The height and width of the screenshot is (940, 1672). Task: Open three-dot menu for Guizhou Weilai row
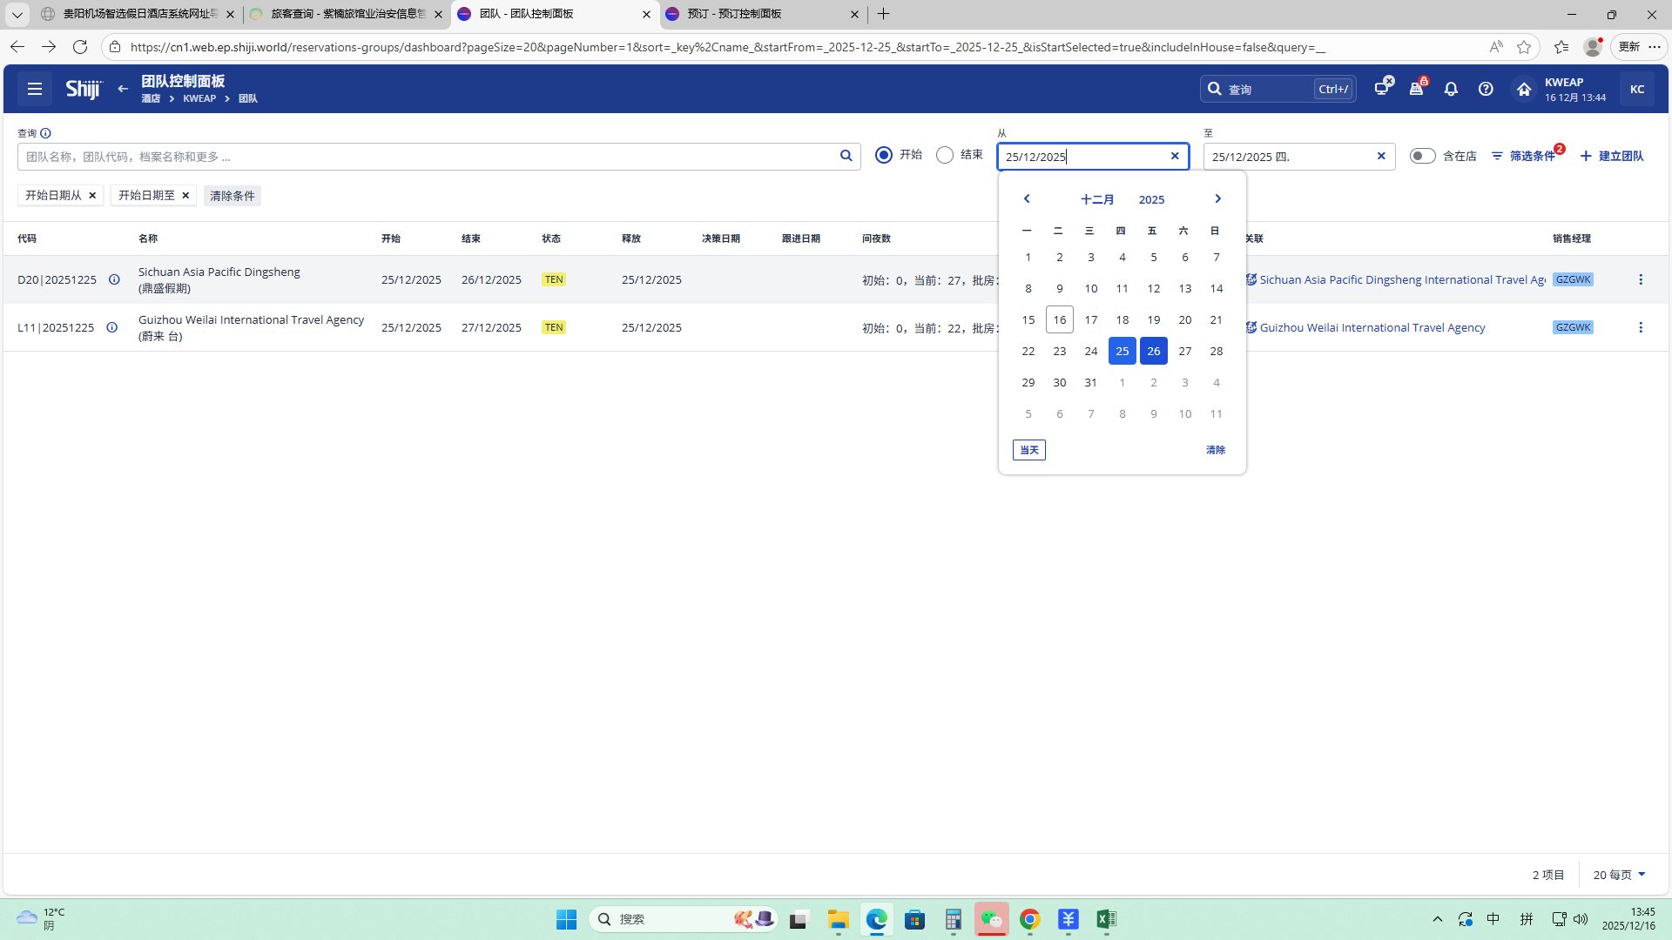point(1641,327)
